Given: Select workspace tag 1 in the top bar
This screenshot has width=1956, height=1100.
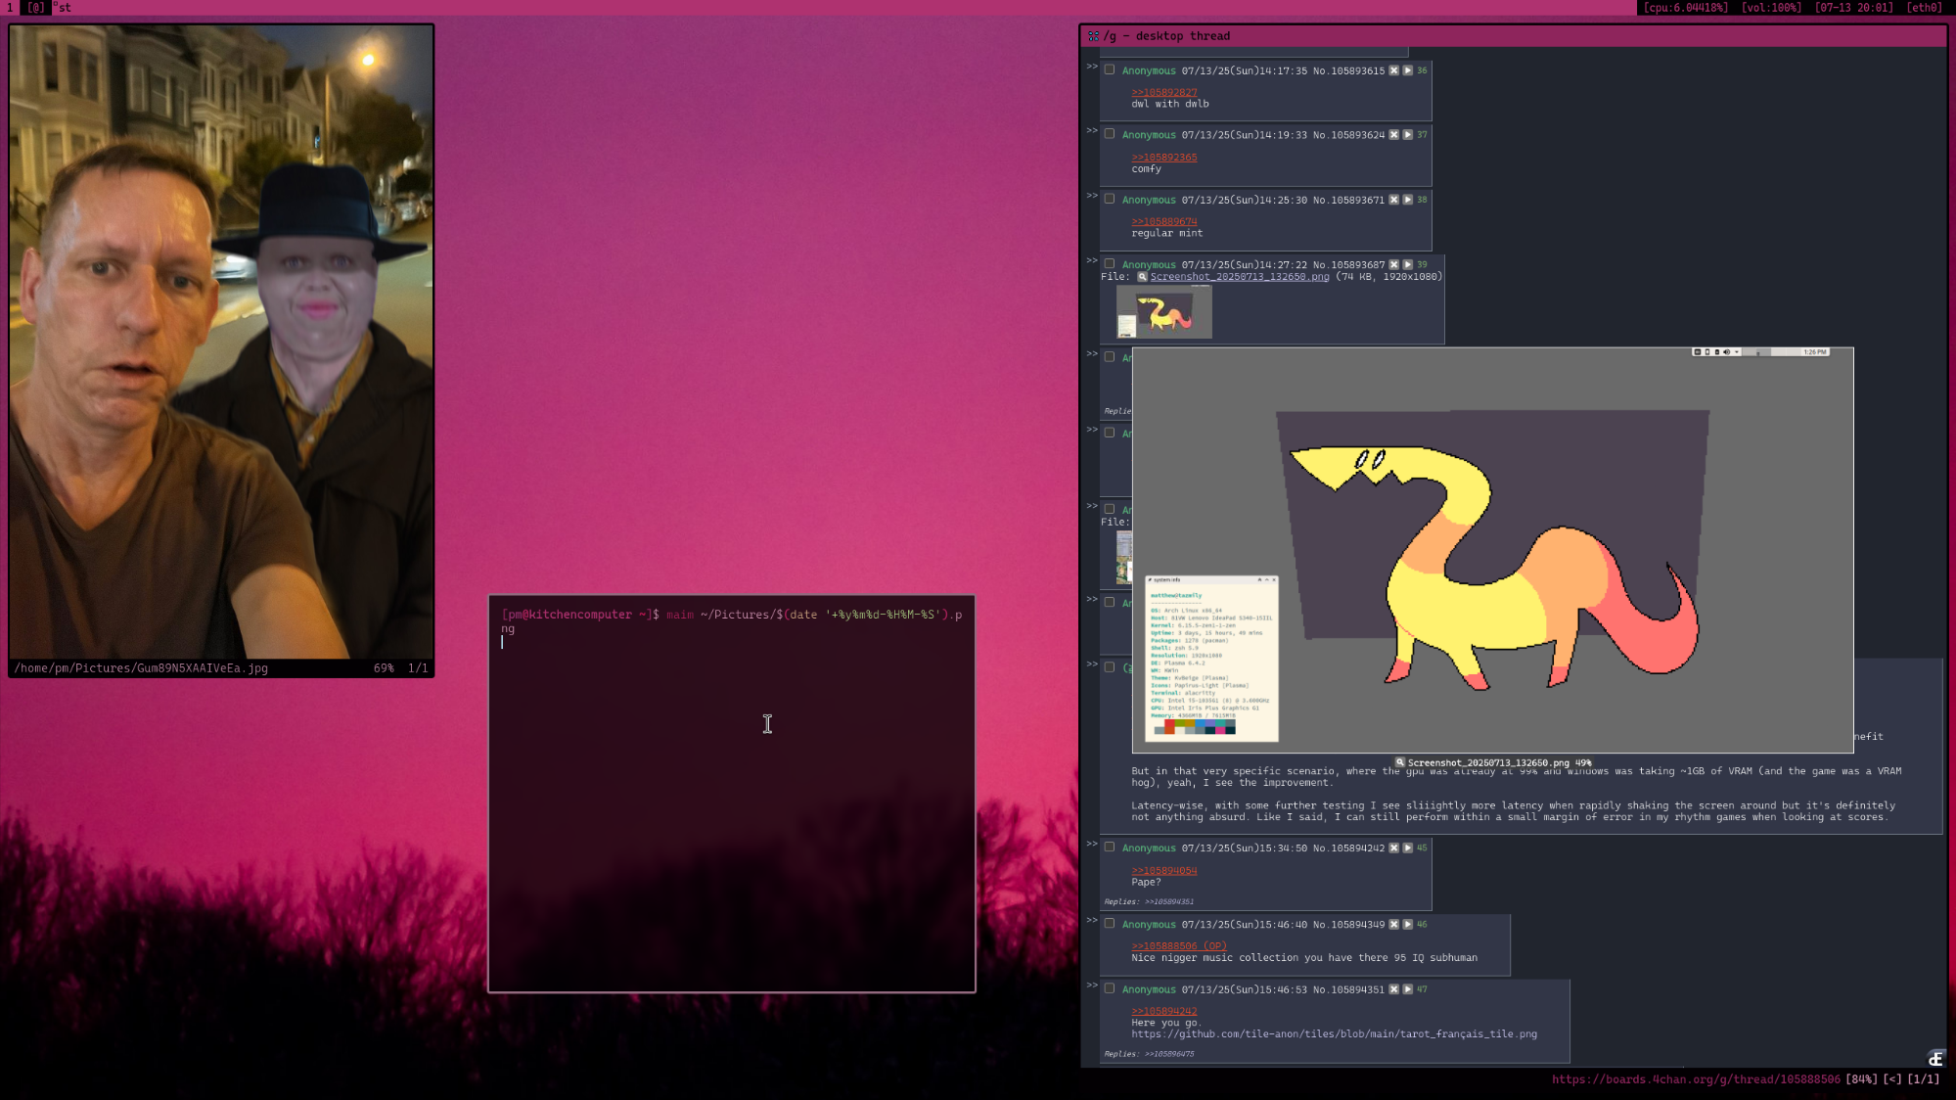Looking at the screenshot, I should (x=10, y=7).
